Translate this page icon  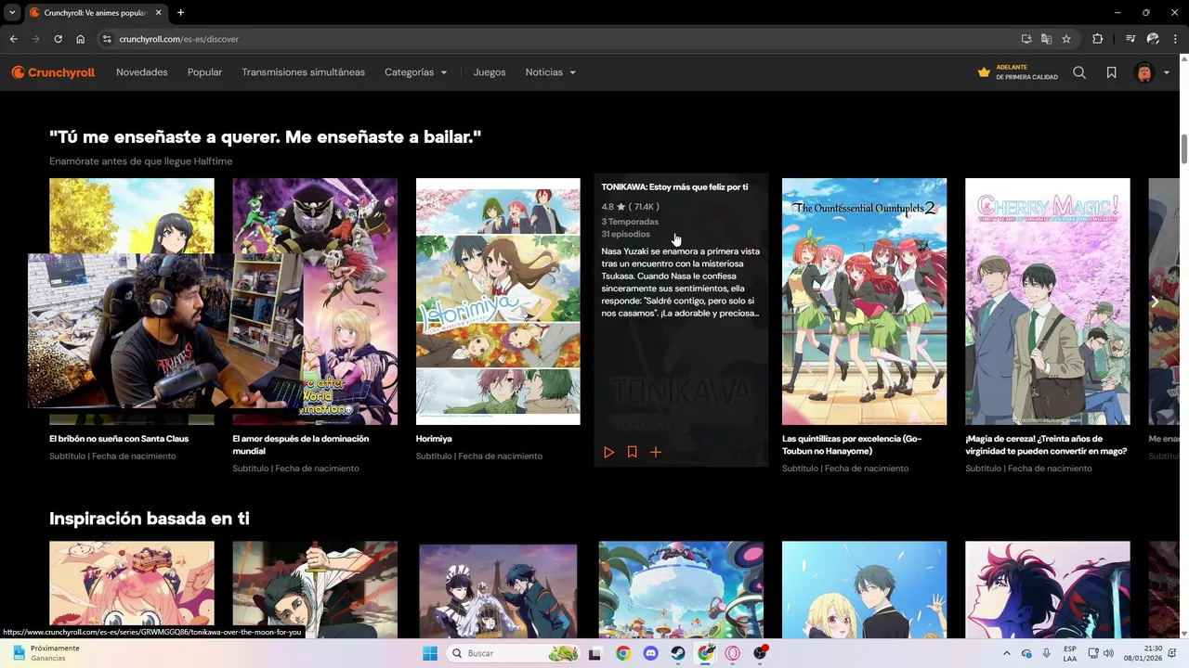point(1047,39)
